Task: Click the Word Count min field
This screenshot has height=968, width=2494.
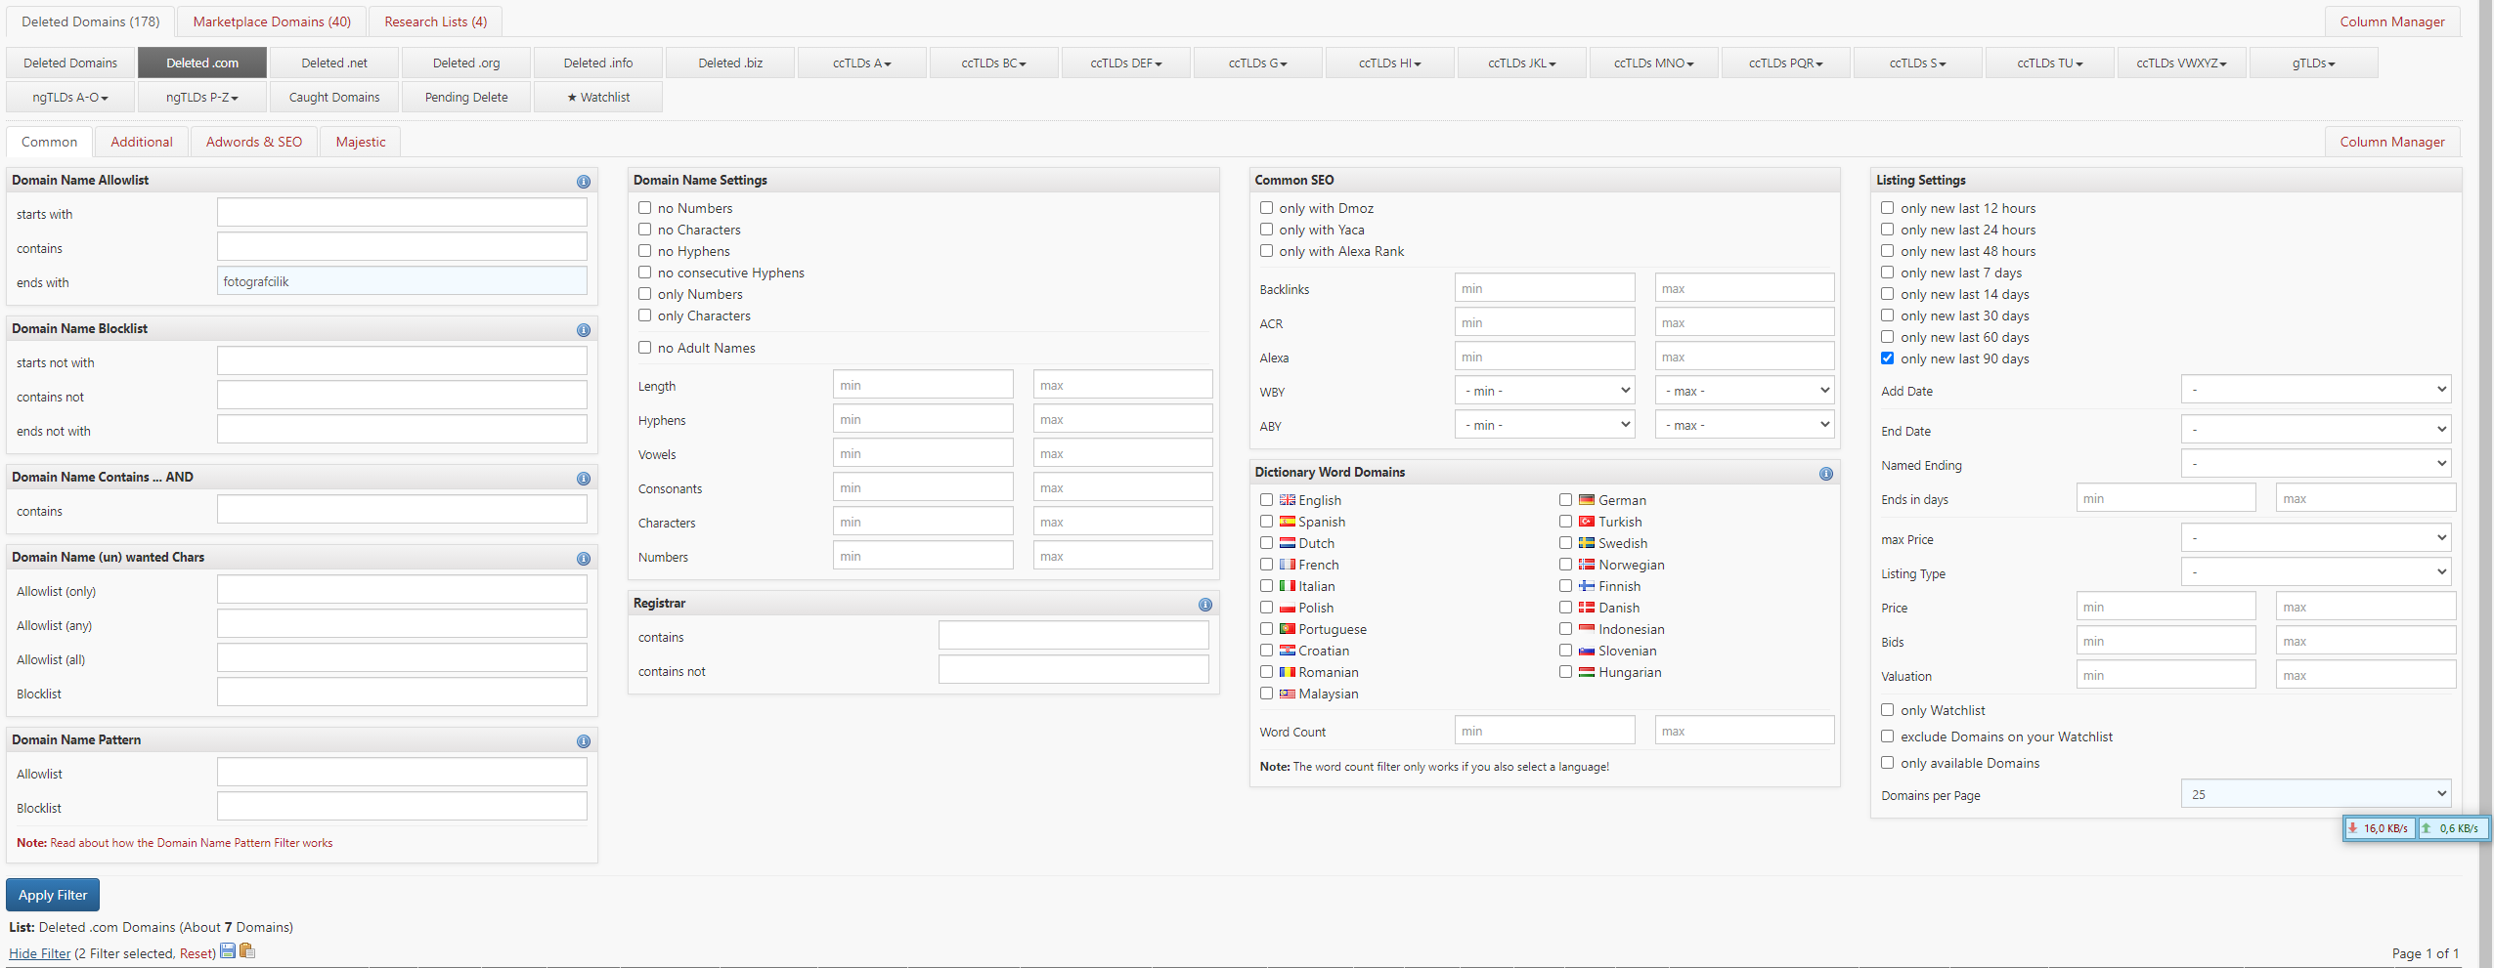Action: coord(1545,731)
